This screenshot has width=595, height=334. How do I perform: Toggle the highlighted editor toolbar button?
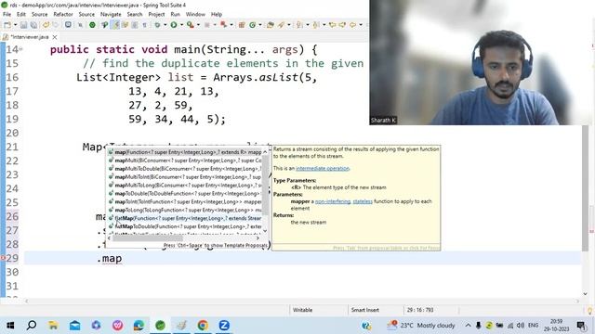coord(115,25)
